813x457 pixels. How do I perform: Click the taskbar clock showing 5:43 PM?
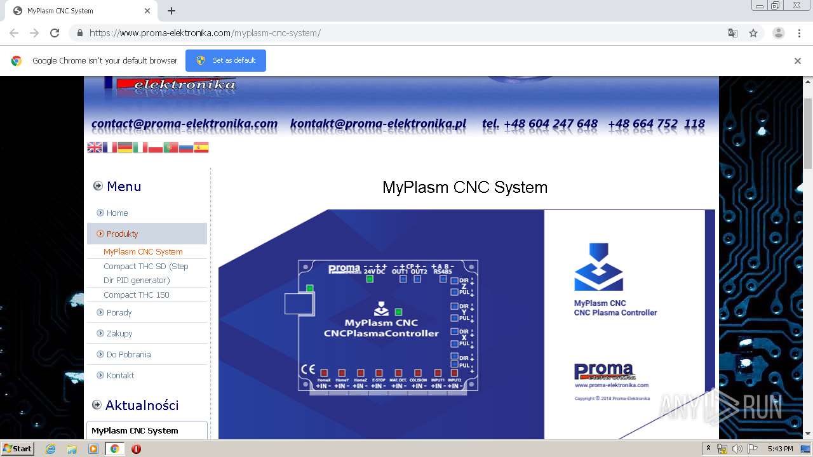click(x=780, y=449)
